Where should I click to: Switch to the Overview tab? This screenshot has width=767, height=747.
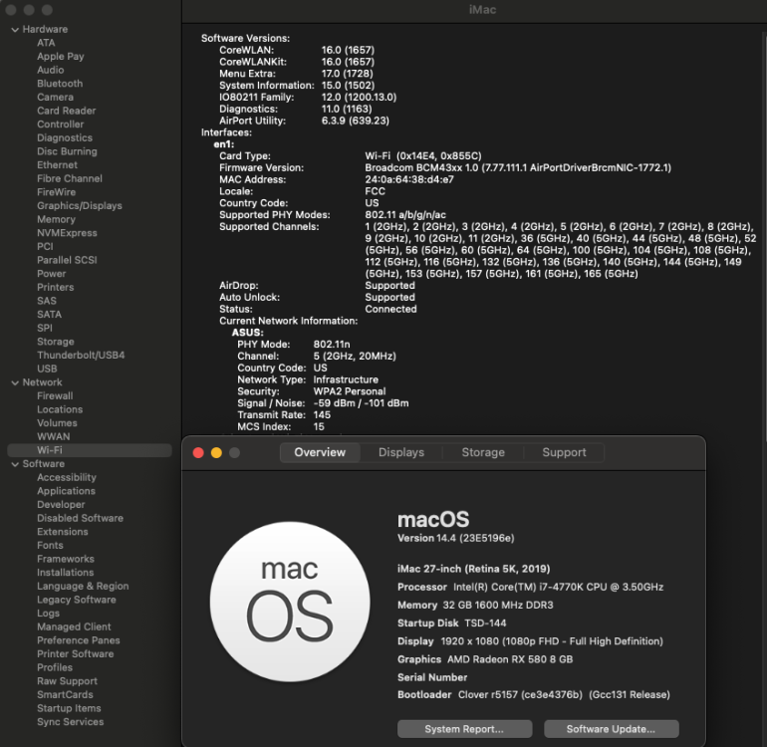pos(320,452)
